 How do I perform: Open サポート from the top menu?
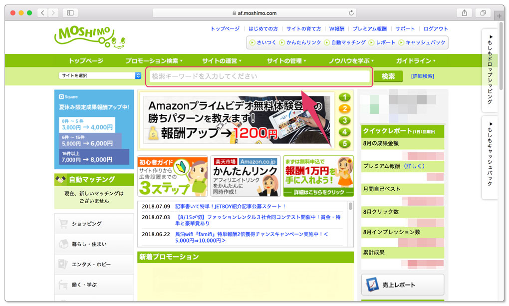point(405,28)
